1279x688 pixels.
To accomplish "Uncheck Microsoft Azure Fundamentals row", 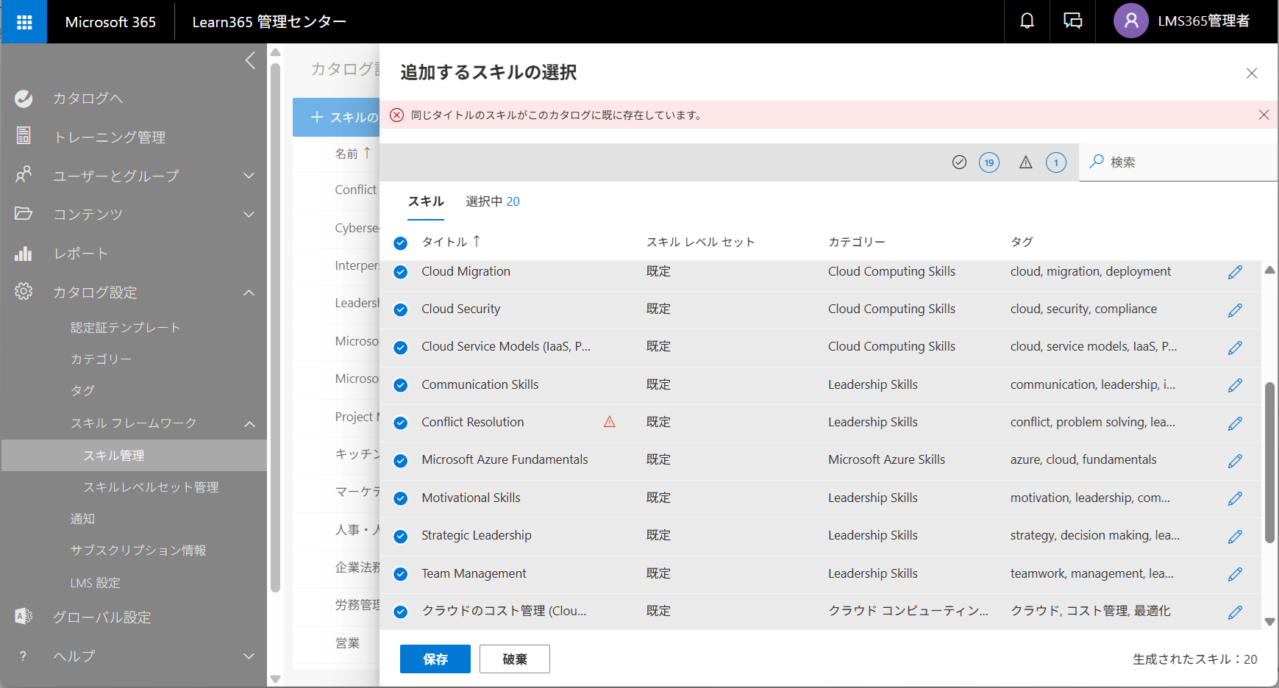I will coord(400,461).
